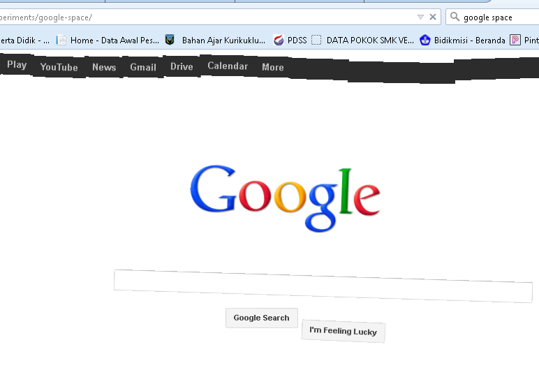This screenshot has width=539, height=391.
Task: Expand the More menu in Google bar
Action: 273,67
